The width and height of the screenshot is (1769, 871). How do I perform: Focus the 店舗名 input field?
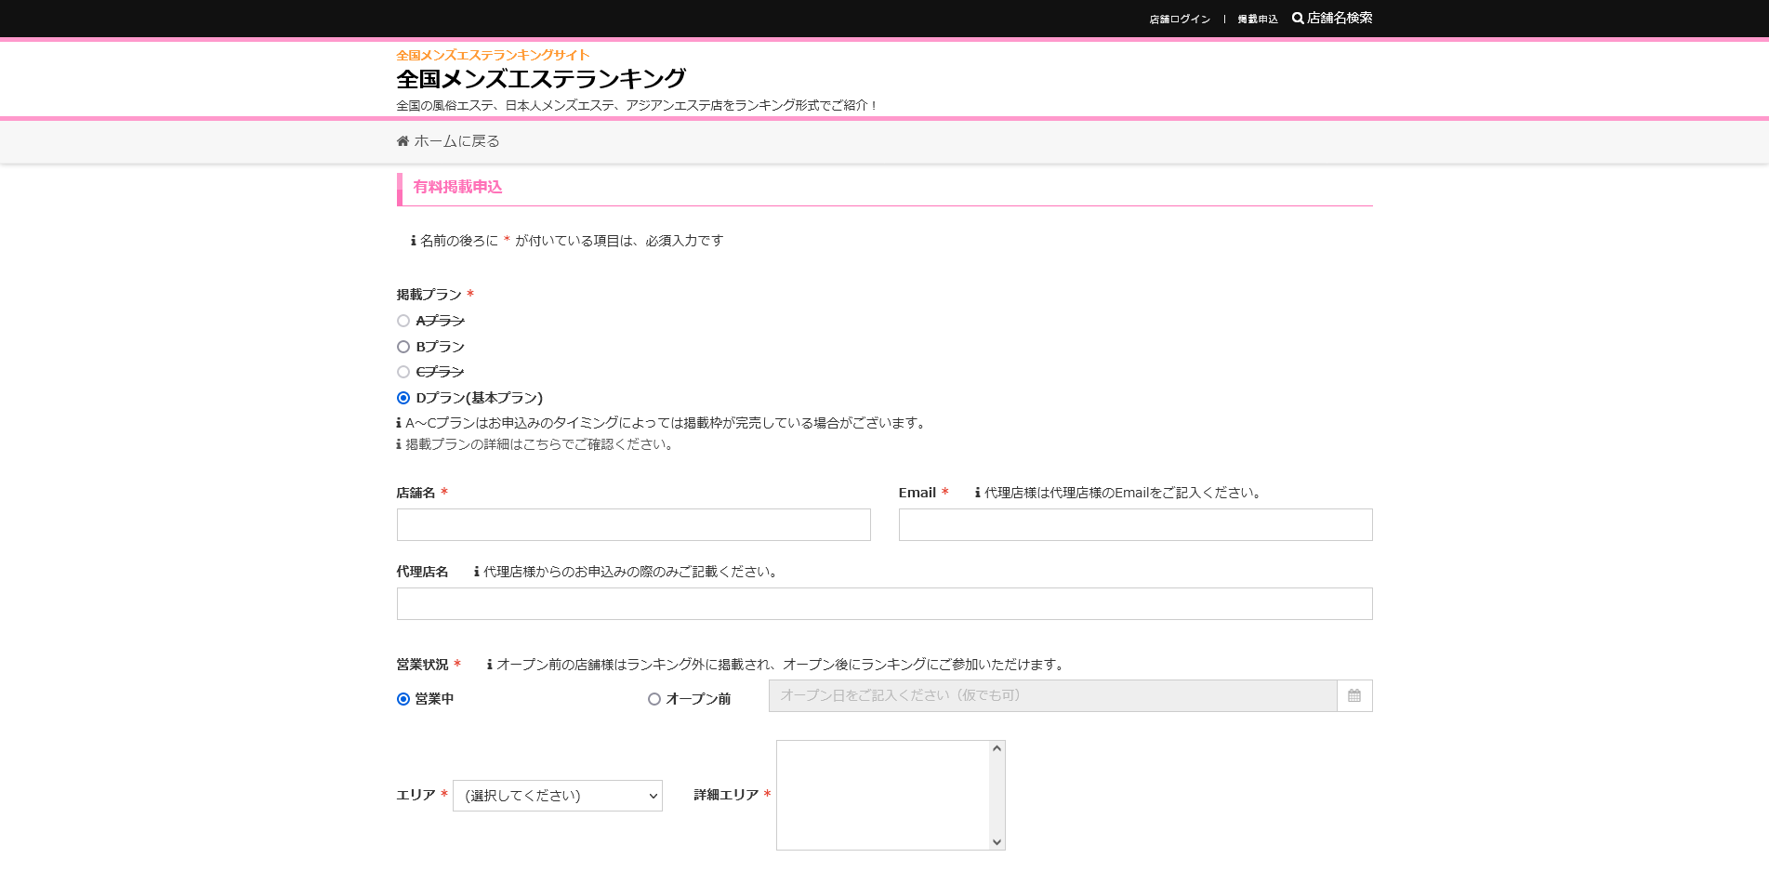coord(634,524)
